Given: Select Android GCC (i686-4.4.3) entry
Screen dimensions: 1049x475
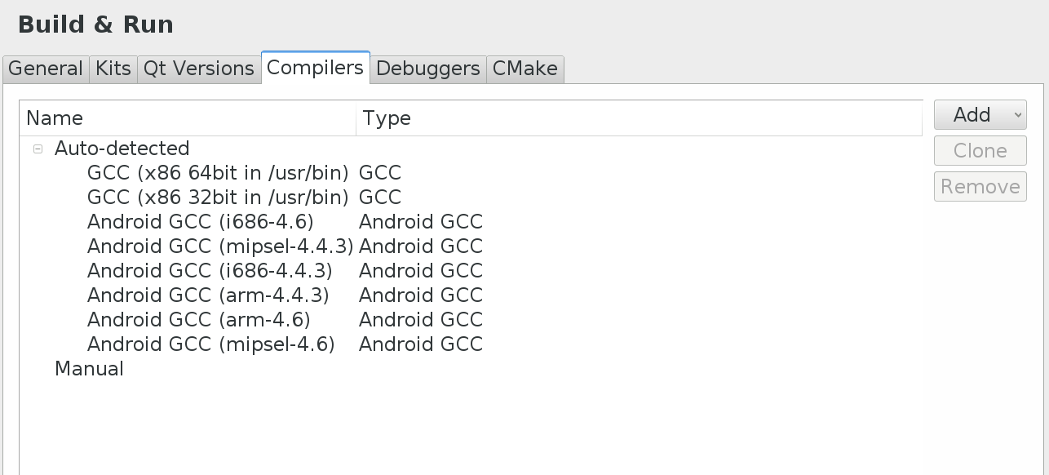Looking at the screenshot, I should point(210,271).
